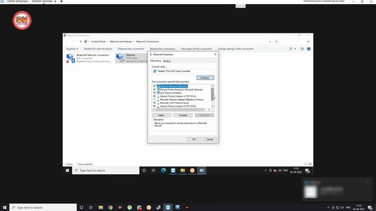This screenshot has height=211, width=376.
Task: Select Microsoft LLDP Protocol Driver item
Action: (x=174, y=103)
